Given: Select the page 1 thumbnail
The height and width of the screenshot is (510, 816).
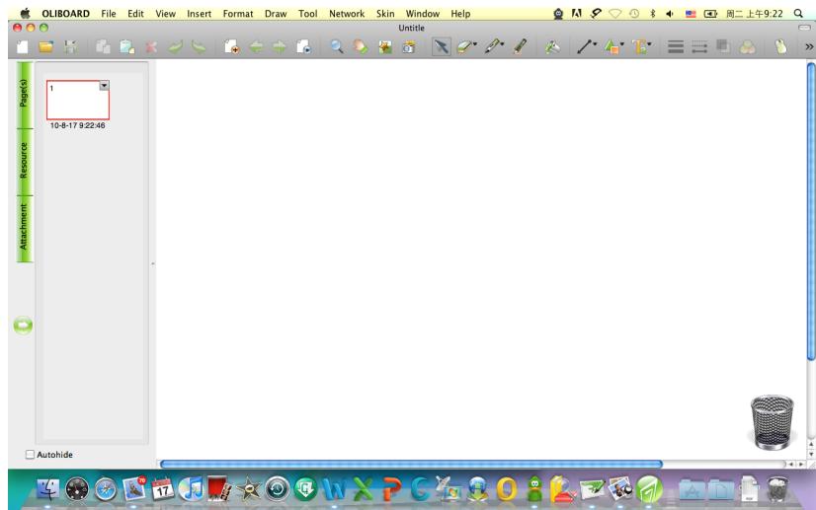Looking at the screenshot, I should tap(77, 104).
